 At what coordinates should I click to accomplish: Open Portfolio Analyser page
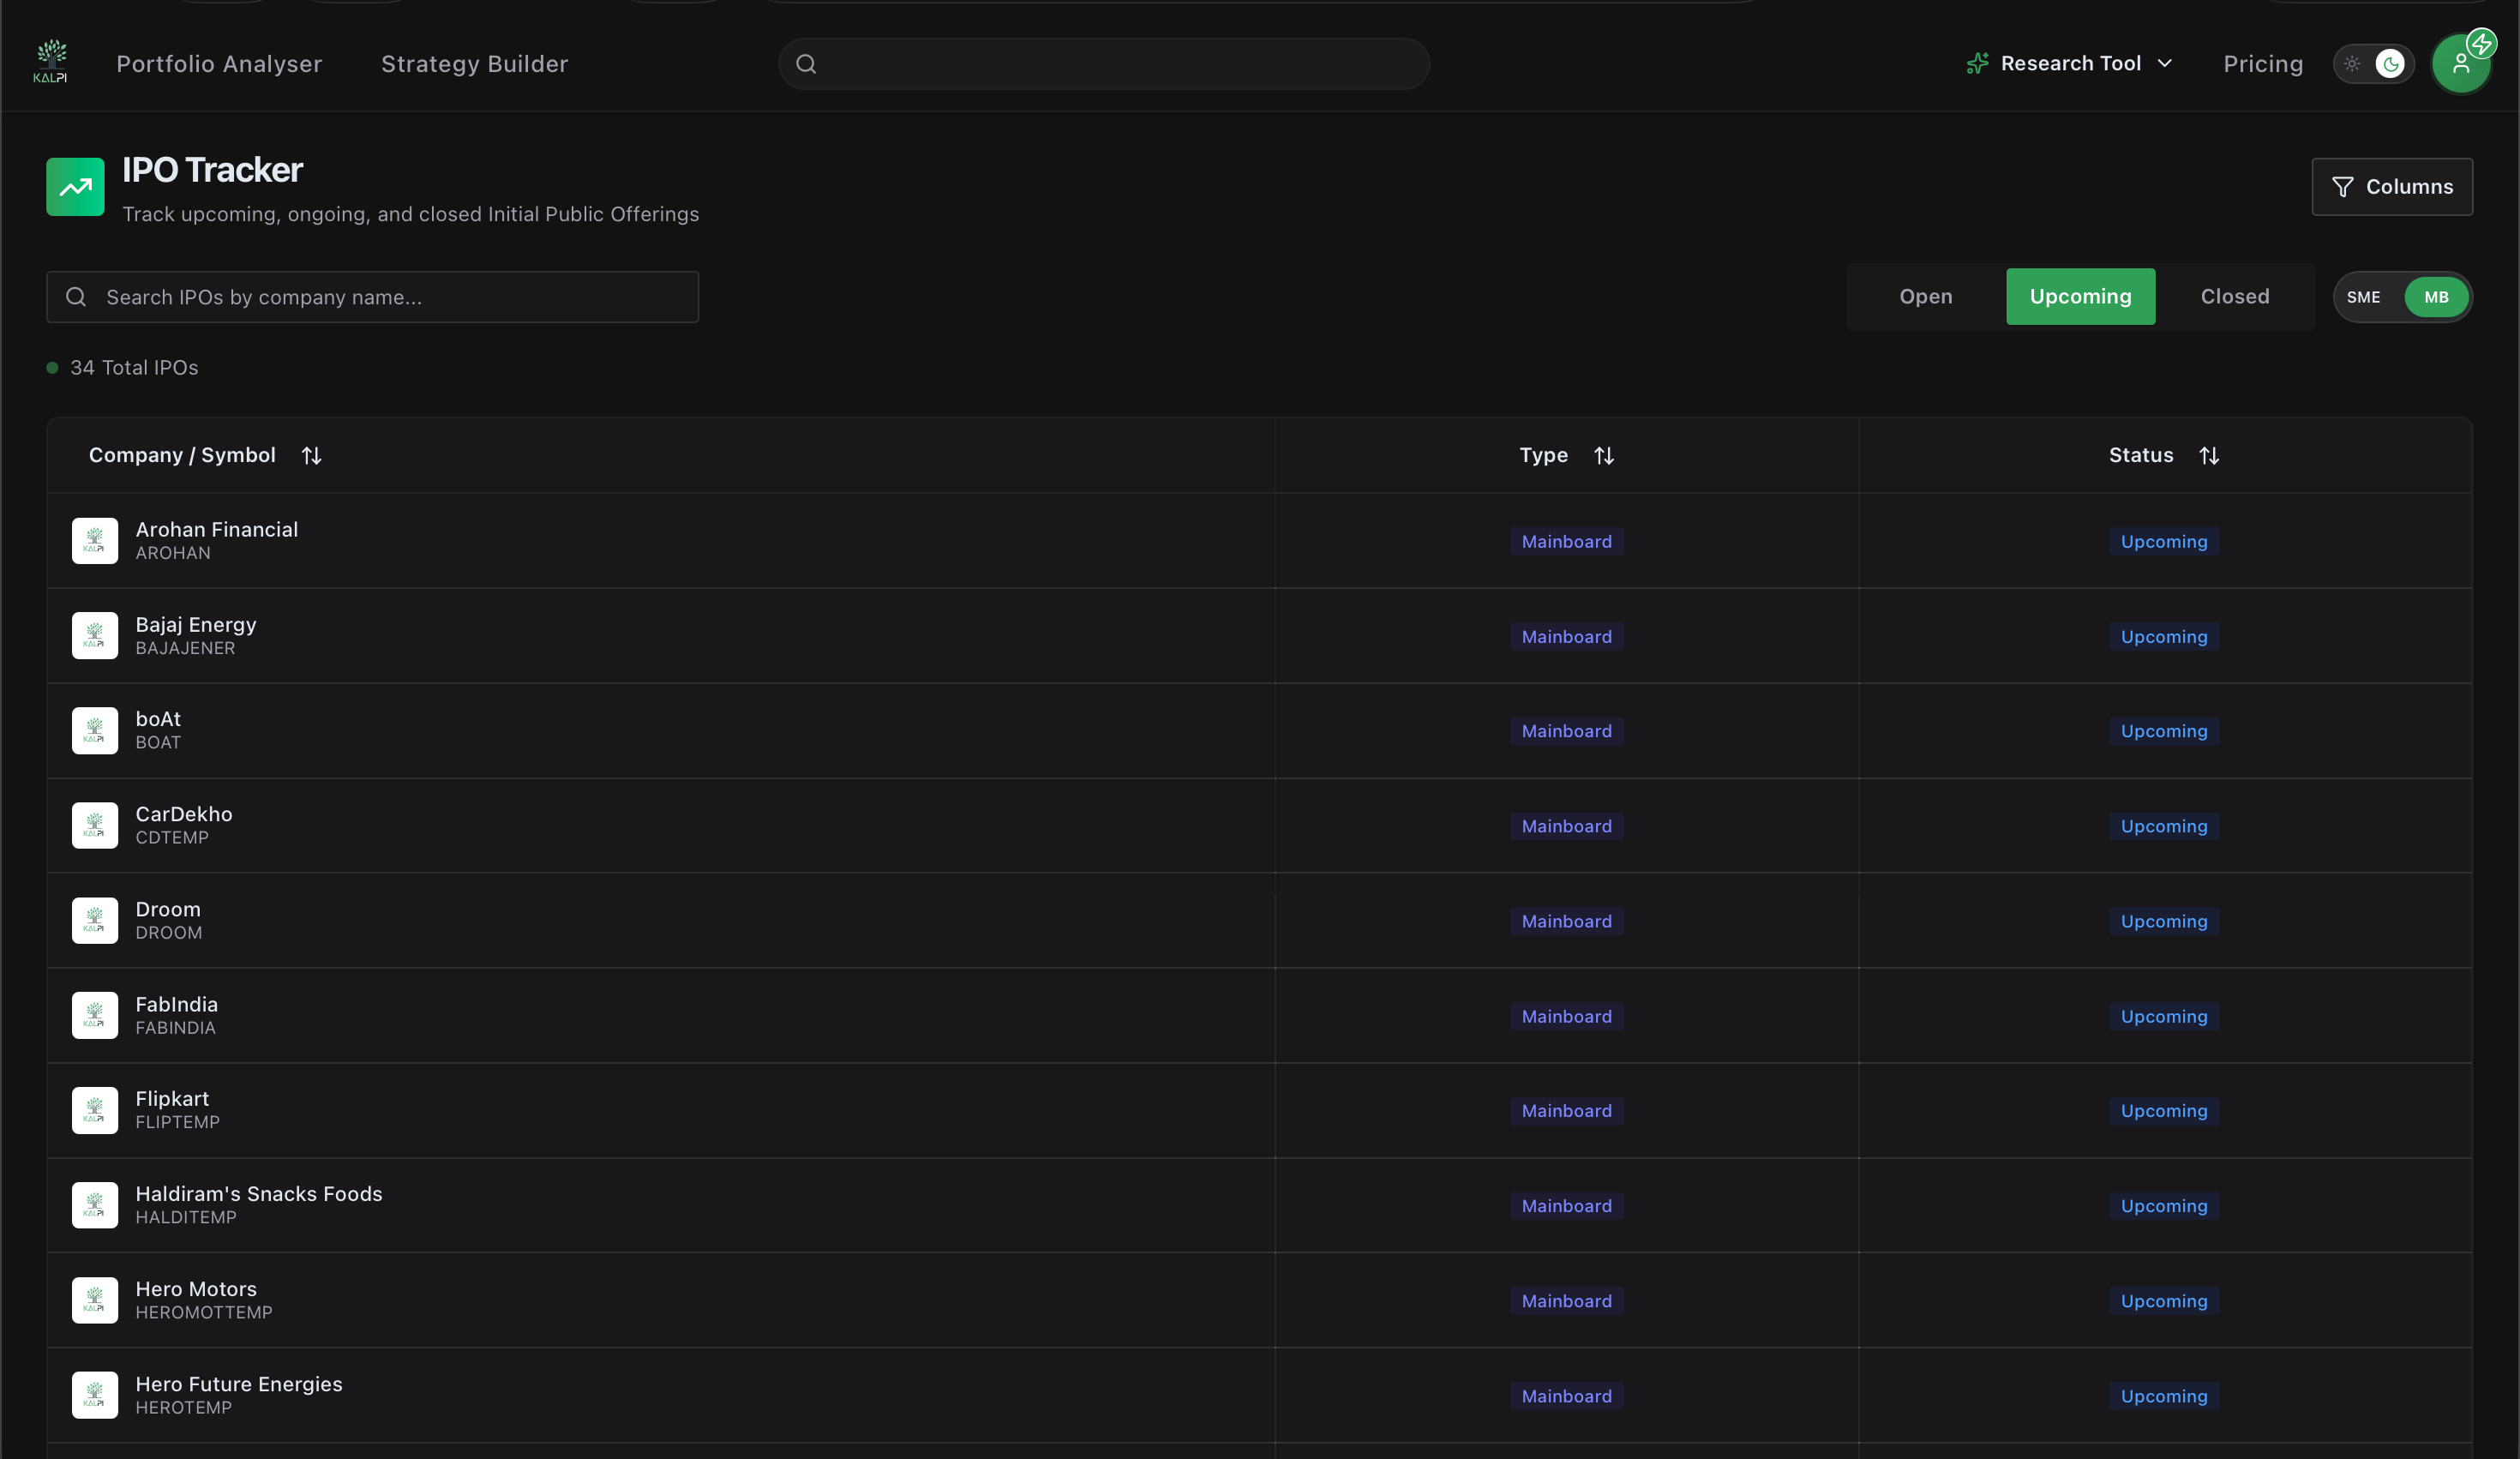click(219, 64)
